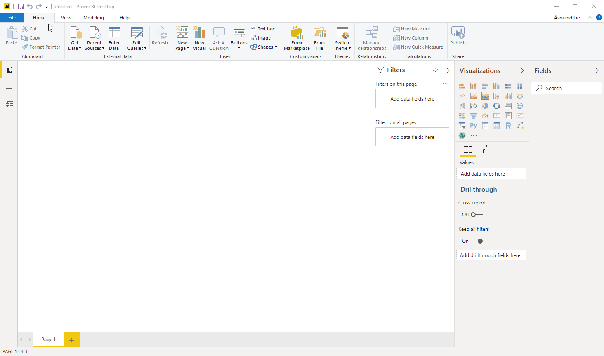This screenshot has width=604, height=356.
Task: Open the Modeling ribbon tab
Action: [94, 18]
